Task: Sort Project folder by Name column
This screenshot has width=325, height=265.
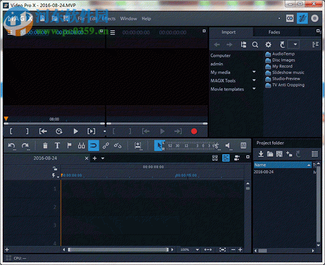Action: pyautogui.click(x=283, y=165)
